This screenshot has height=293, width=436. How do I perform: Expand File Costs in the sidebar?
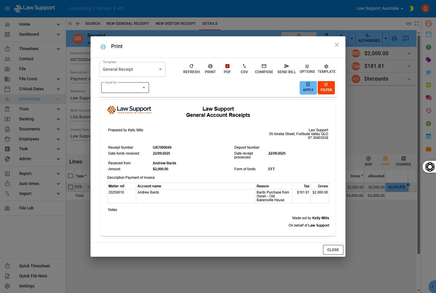click(33, 79)
